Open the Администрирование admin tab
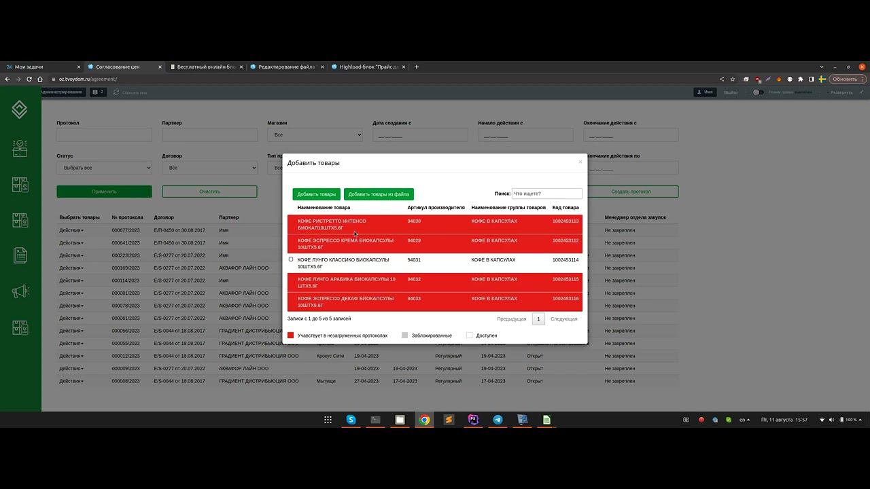This screenshot has width=870, height=489. (62, 92)
